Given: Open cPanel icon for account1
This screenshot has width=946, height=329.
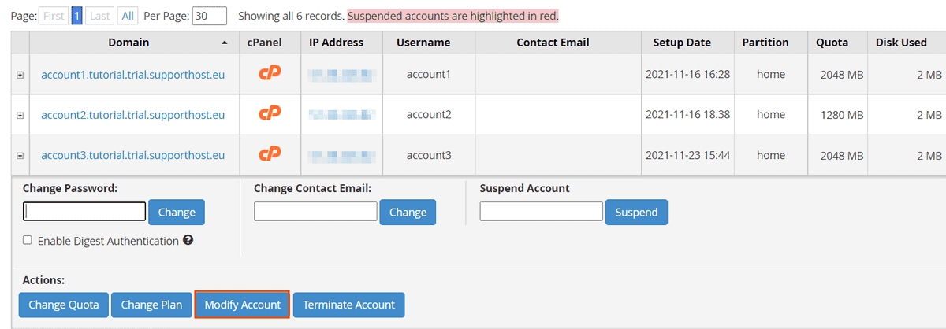Looking at the screenshot, I should 270,74.
